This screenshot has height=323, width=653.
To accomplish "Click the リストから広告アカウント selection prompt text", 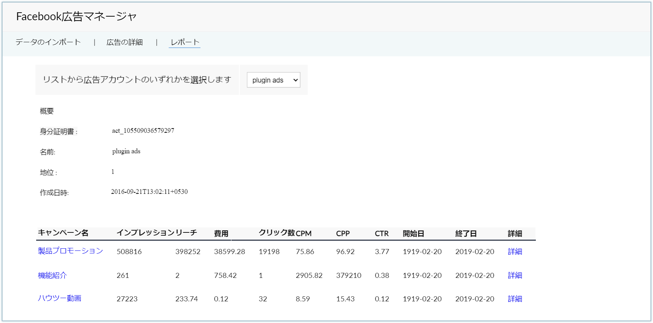I will tap(137, 80).
